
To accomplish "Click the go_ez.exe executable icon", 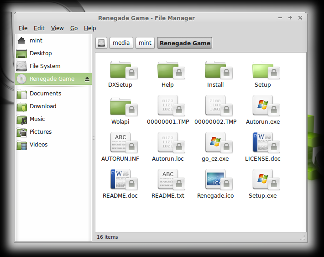I will [215, 144].
